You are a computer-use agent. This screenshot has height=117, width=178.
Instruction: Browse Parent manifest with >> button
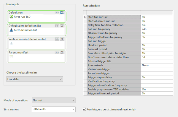click(x=57, y=53)
